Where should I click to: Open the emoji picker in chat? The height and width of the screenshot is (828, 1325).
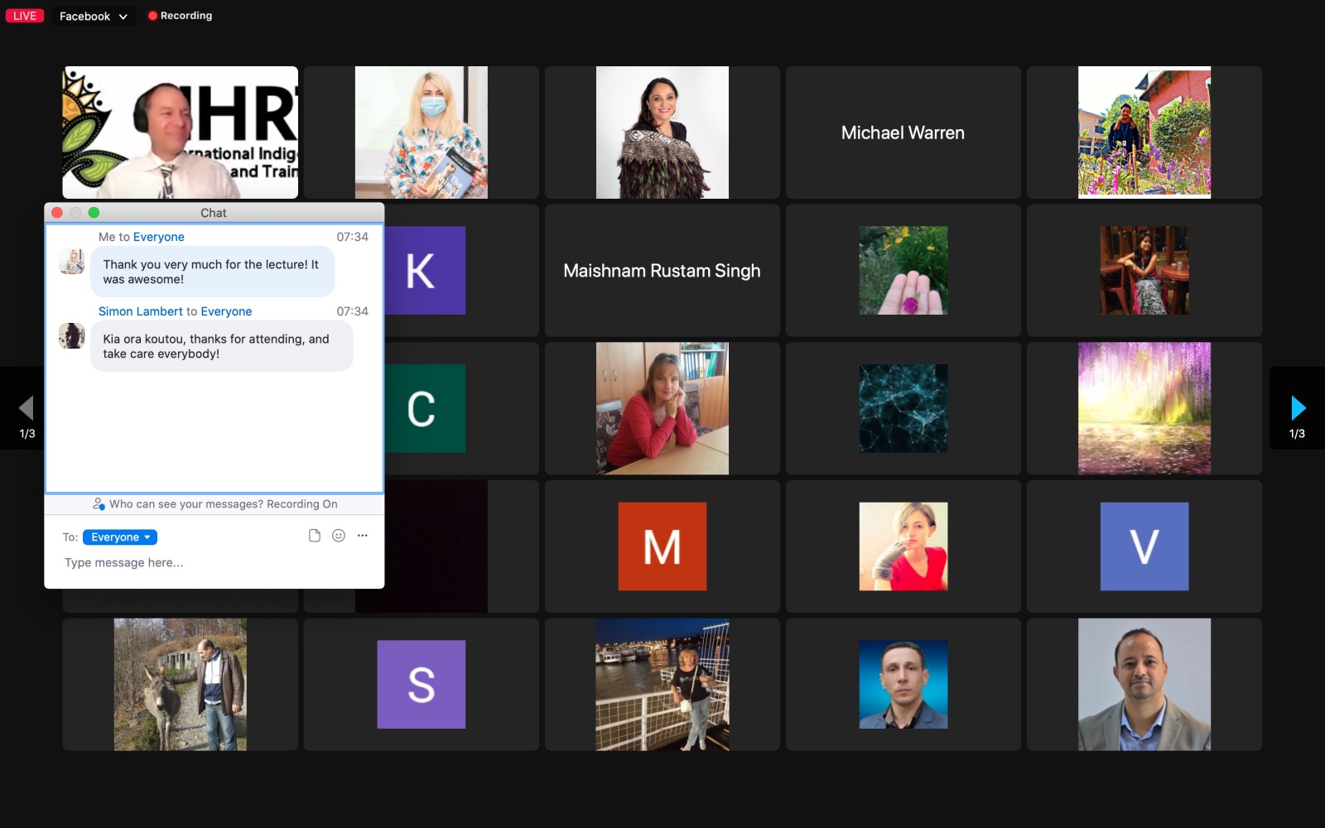[x=338, y=536]
